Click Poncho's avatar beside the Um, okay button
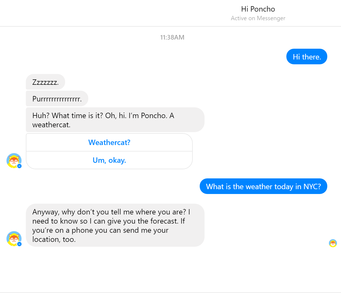This screenshot has height=293, width=341. [13, 160]
